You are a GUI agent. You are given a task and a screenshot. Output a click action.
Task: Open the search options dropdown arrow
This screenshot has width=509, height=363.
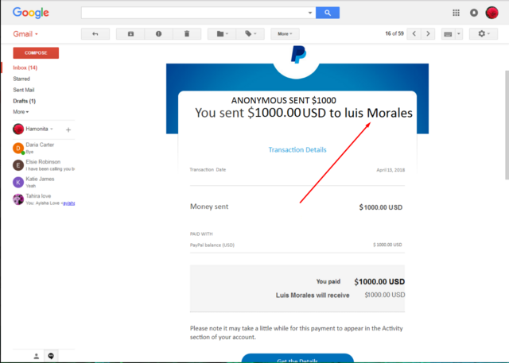tap(310, 13)
